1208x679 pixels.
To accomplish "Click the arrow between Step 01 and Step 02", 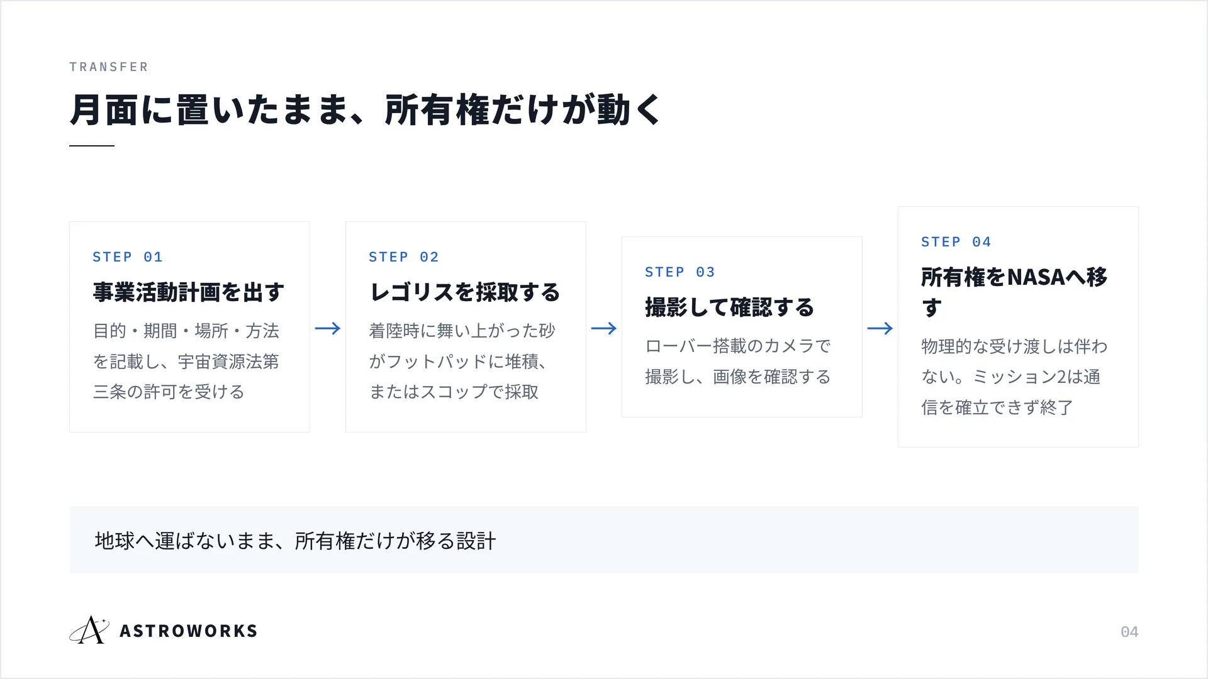I will pos(328,328).
